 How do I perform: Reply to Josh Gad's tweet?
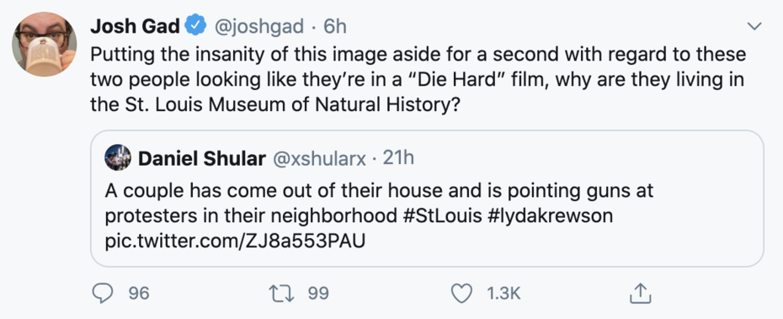103,294
